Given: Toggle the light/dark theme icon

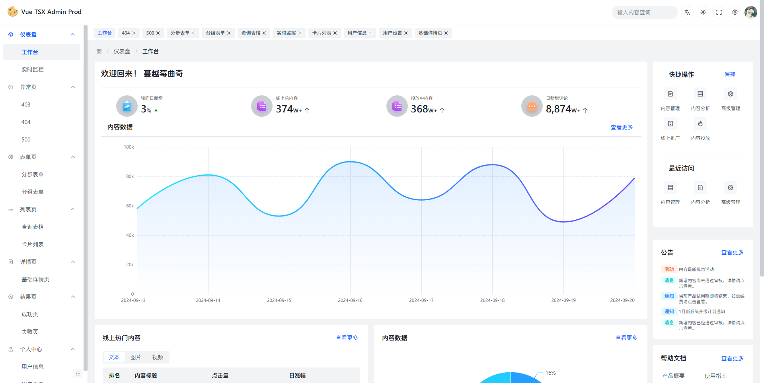Looking at the screenshot, I should click(703, 12).
